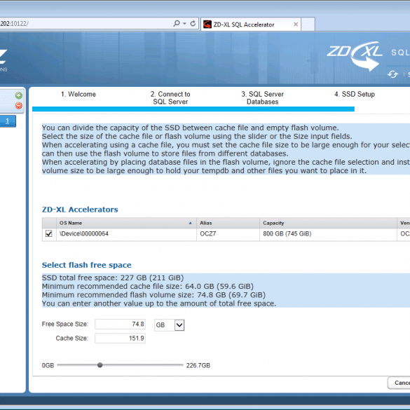
Task: Close the ZD-XL SQL Accelerator tab
Action: click(x=296, y=25)
